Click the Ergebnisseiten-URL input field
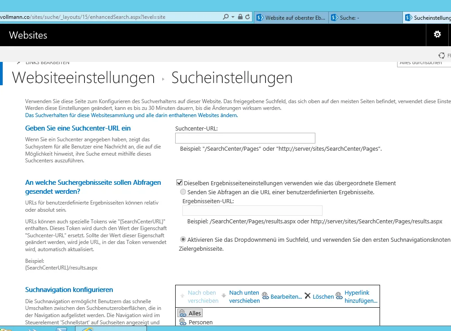 point(252,210)
